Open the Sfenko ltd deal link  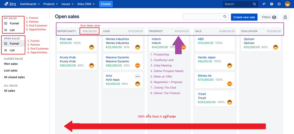tap(205, 76)
